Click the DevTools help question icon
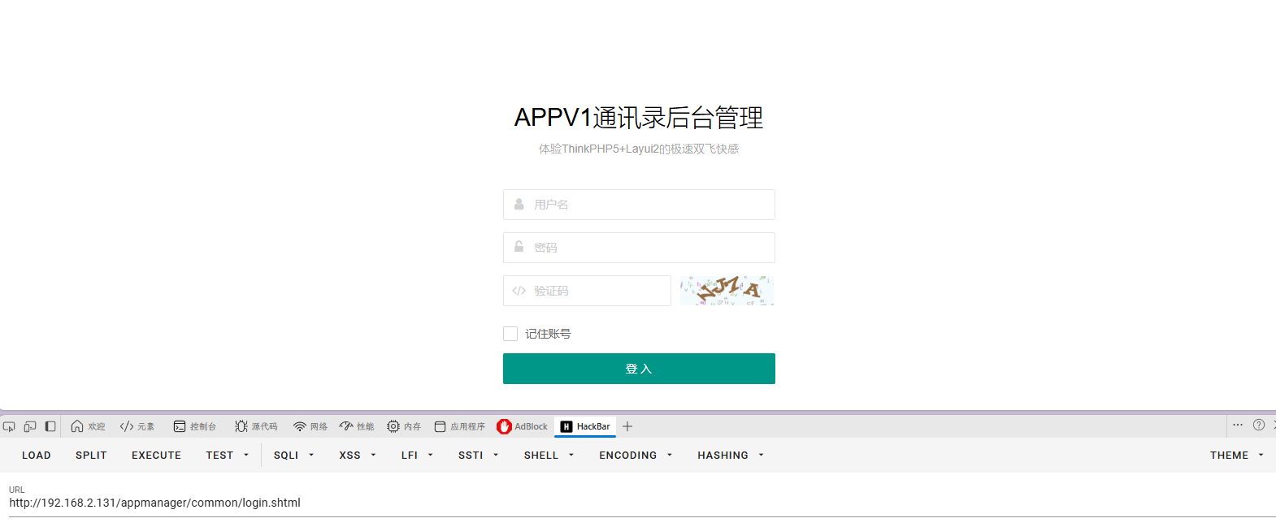The height and width of the screenshot is (527, 1276). [1259, 425]
